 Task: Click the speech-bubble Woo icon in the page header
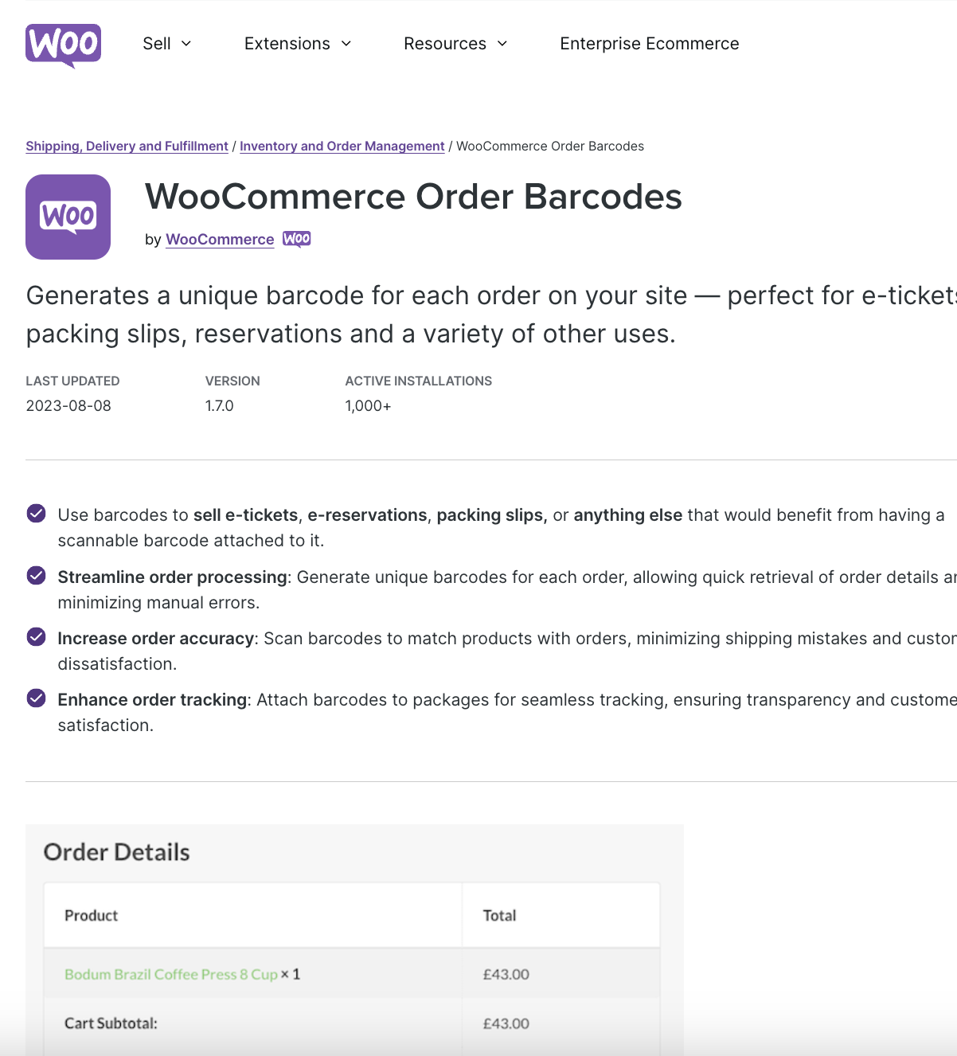click(x=63, y=45)
